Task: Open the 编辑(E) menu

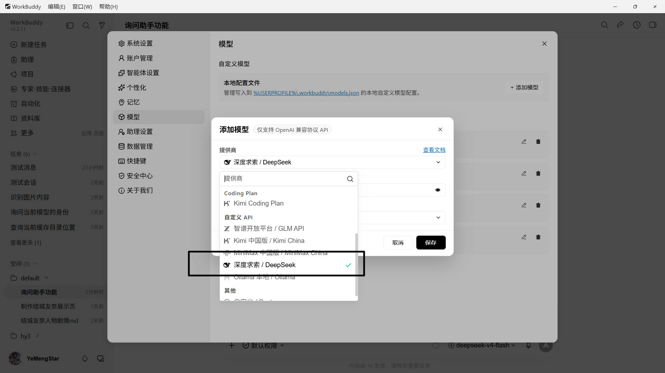Action: (x=56, y=7)
